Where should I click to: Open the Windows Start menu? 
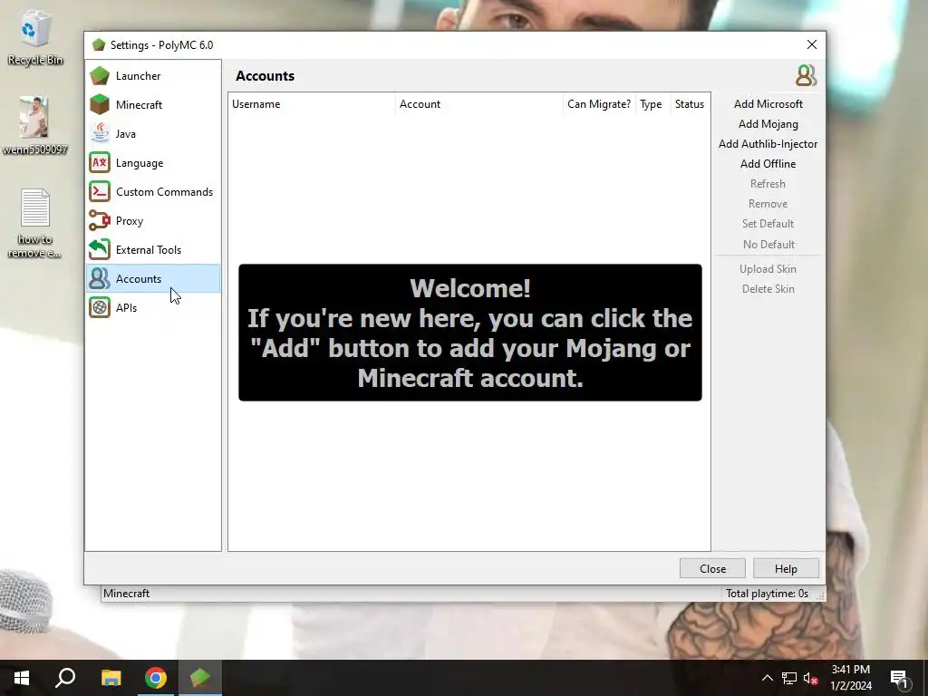[x=22, y=678]
